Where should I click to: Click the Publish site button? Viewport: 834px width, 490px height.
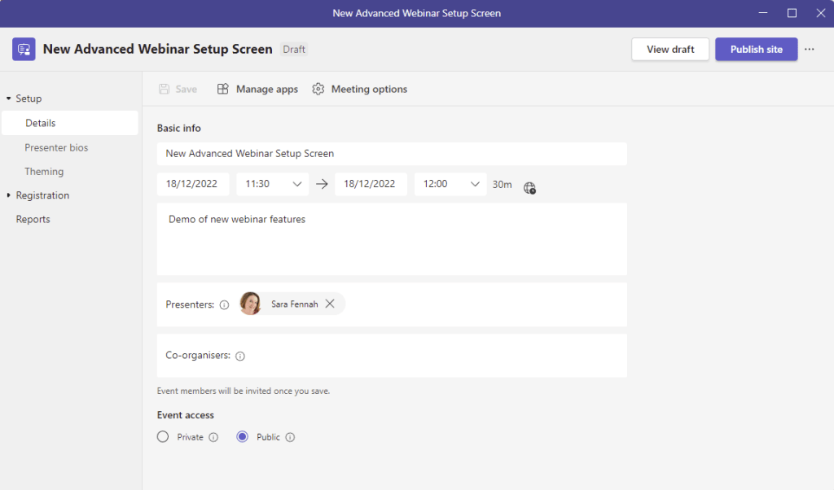pos(756,49)
